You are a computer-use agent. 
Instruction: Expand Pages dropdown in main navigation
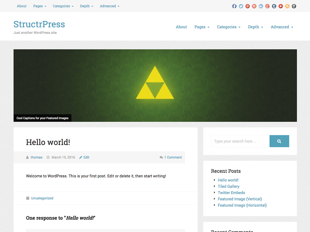pyautogui.click(x=202, y=27)
